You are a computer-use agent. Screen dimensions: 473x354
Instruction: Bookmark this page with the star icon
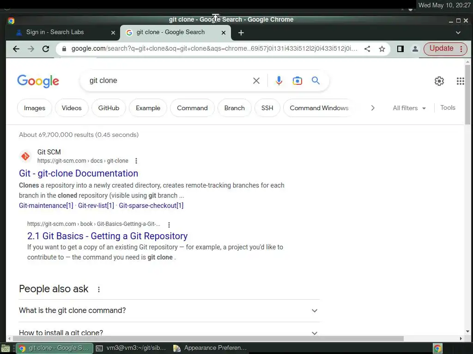(x=382, y=49)
